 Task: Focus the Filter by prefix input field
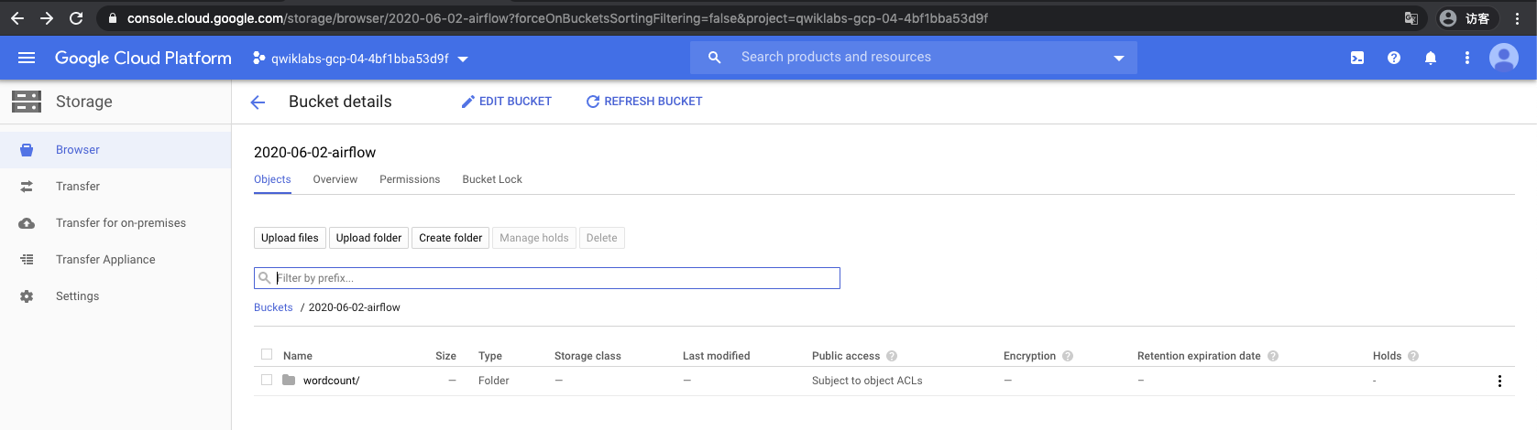(547, 278)
